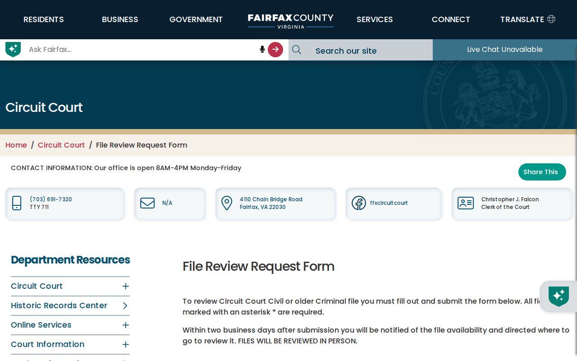Click the Ask Fairfax shield sparkle icon

point(13,50)
